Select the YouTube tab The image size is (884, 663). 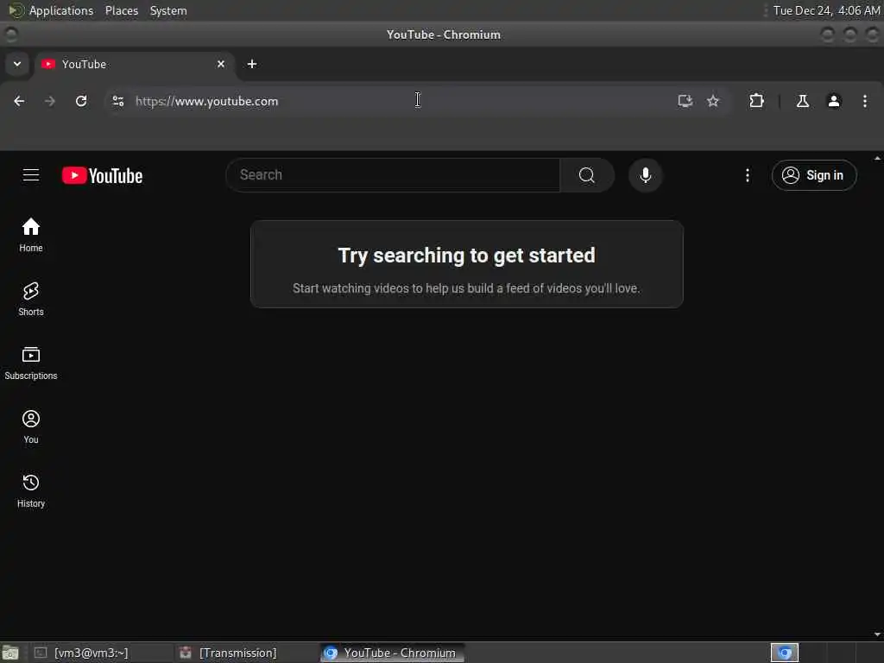(134, 64)
